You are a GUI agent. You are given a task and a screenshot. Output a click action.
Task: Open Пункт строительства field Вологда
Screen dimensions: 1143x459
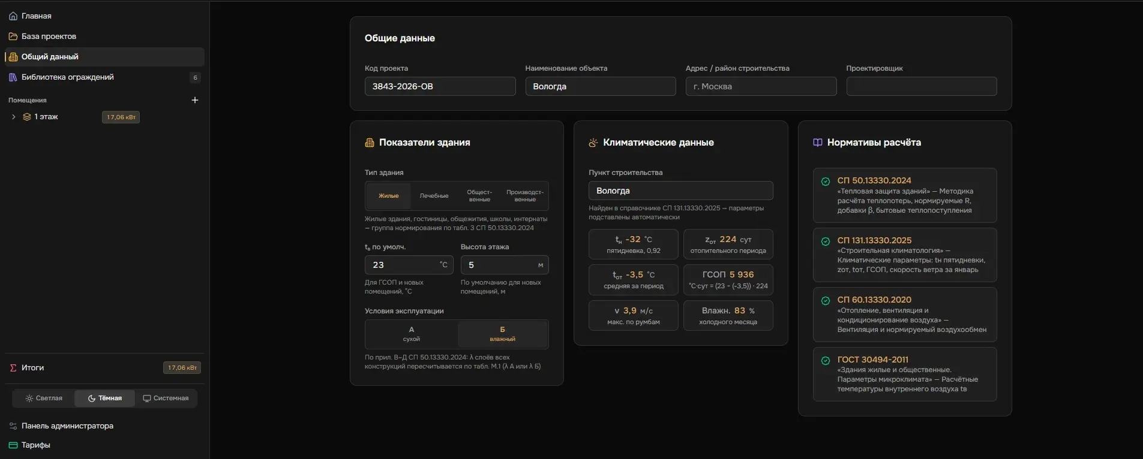click(681, 191)
